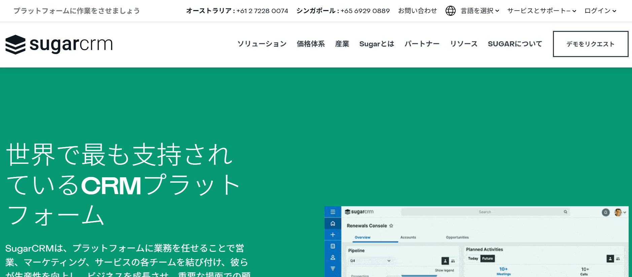Open the 産業 menu item
This screenshot has height=277, width=632.
(x=342, y=44)
